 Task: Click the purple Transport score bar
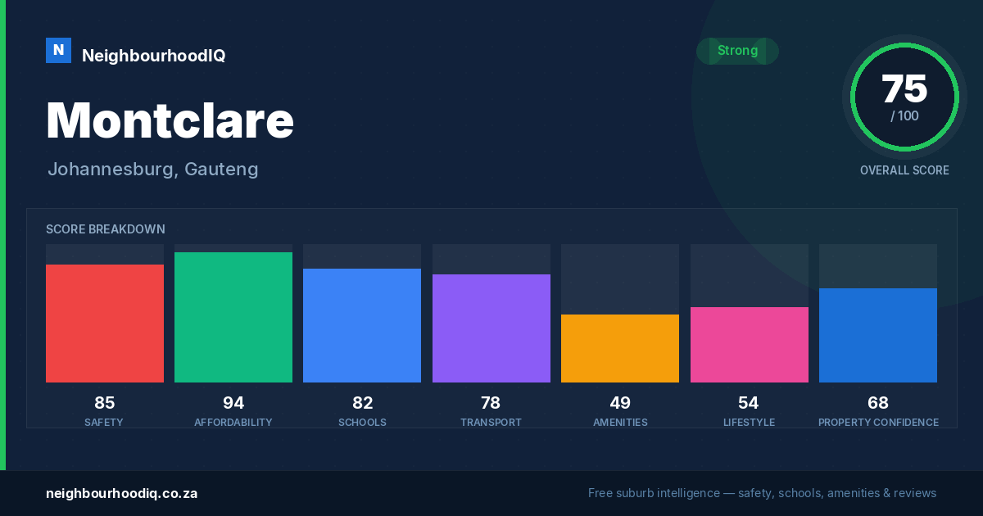pos(491,328)
